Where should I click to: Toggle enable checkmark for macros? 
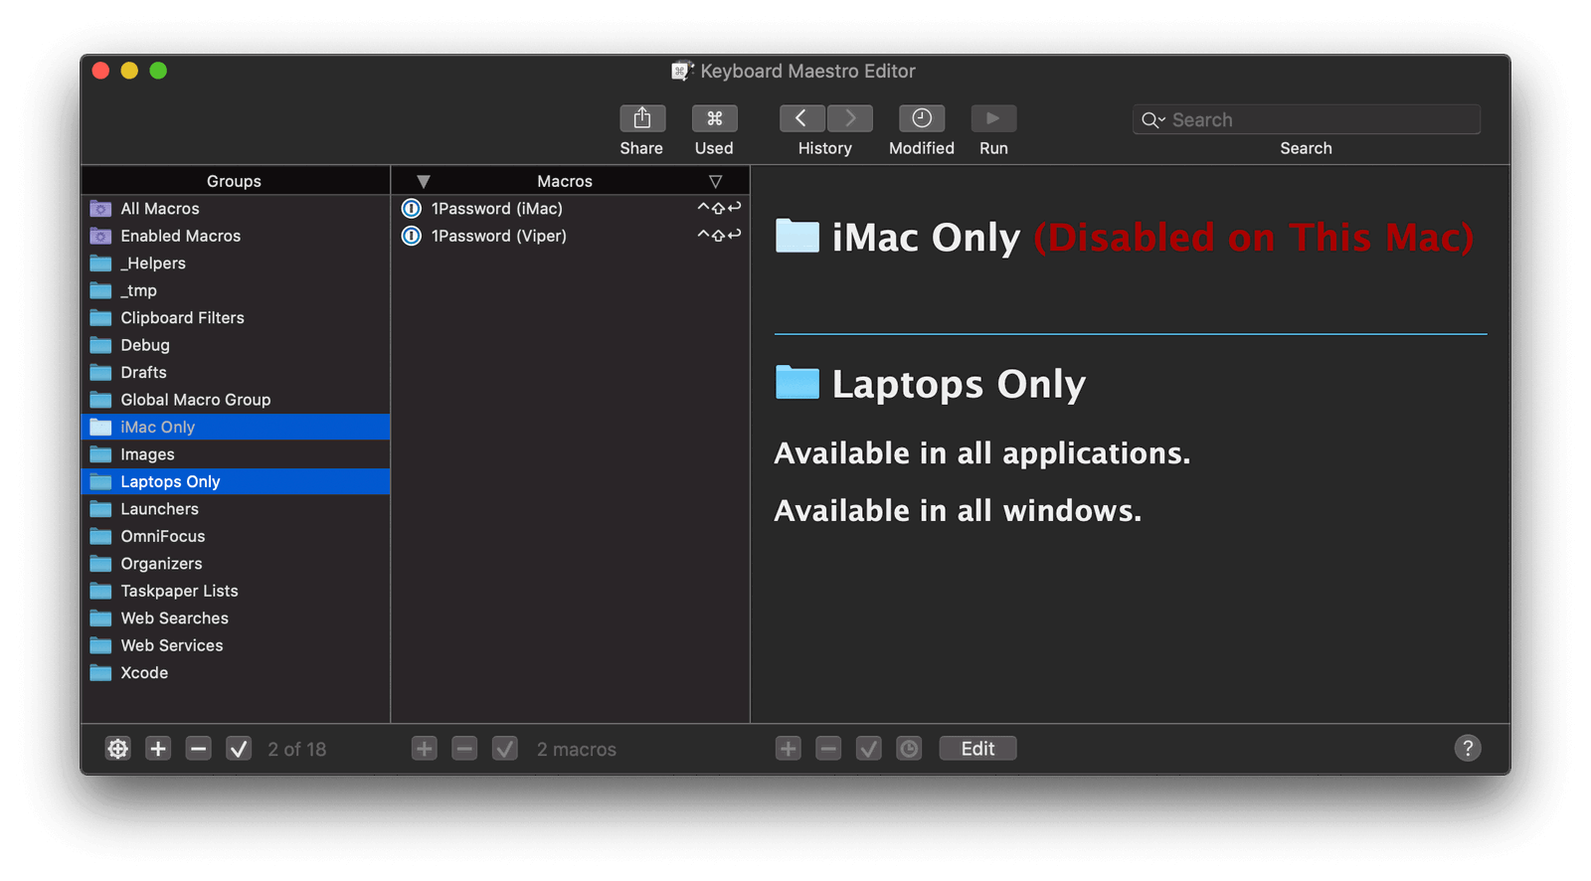click(x=505, y=749)
